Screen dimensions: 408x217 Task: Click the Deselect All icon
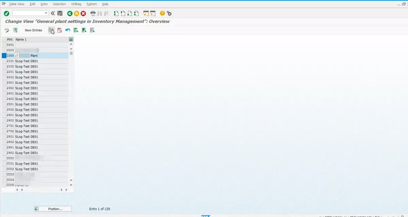click(92, 30)
